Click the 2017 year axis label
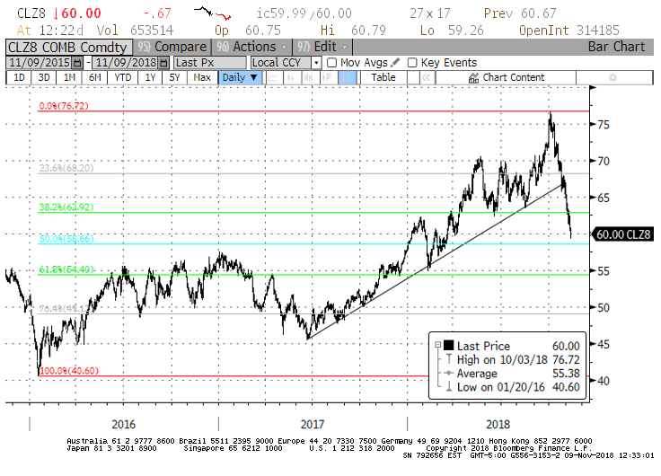 click(x=313, y=424)
